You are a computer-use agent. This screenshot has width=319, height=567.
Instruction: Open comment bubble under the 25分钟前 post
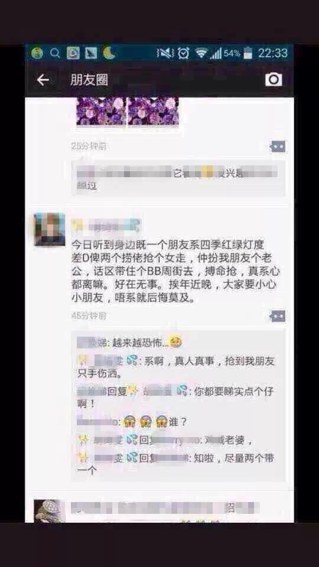point(278,146)
